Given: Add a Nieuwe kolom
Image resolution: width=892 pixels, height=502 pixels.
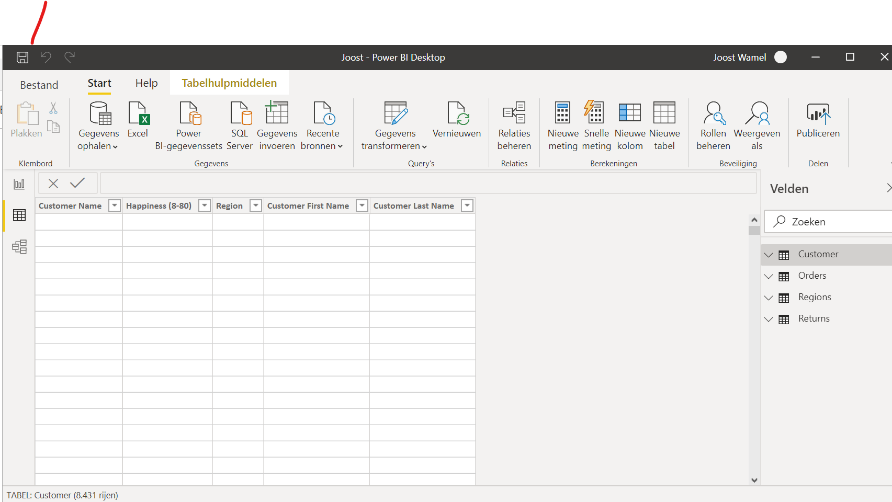Looking at the screenshot, I should [x=630, y=126].
